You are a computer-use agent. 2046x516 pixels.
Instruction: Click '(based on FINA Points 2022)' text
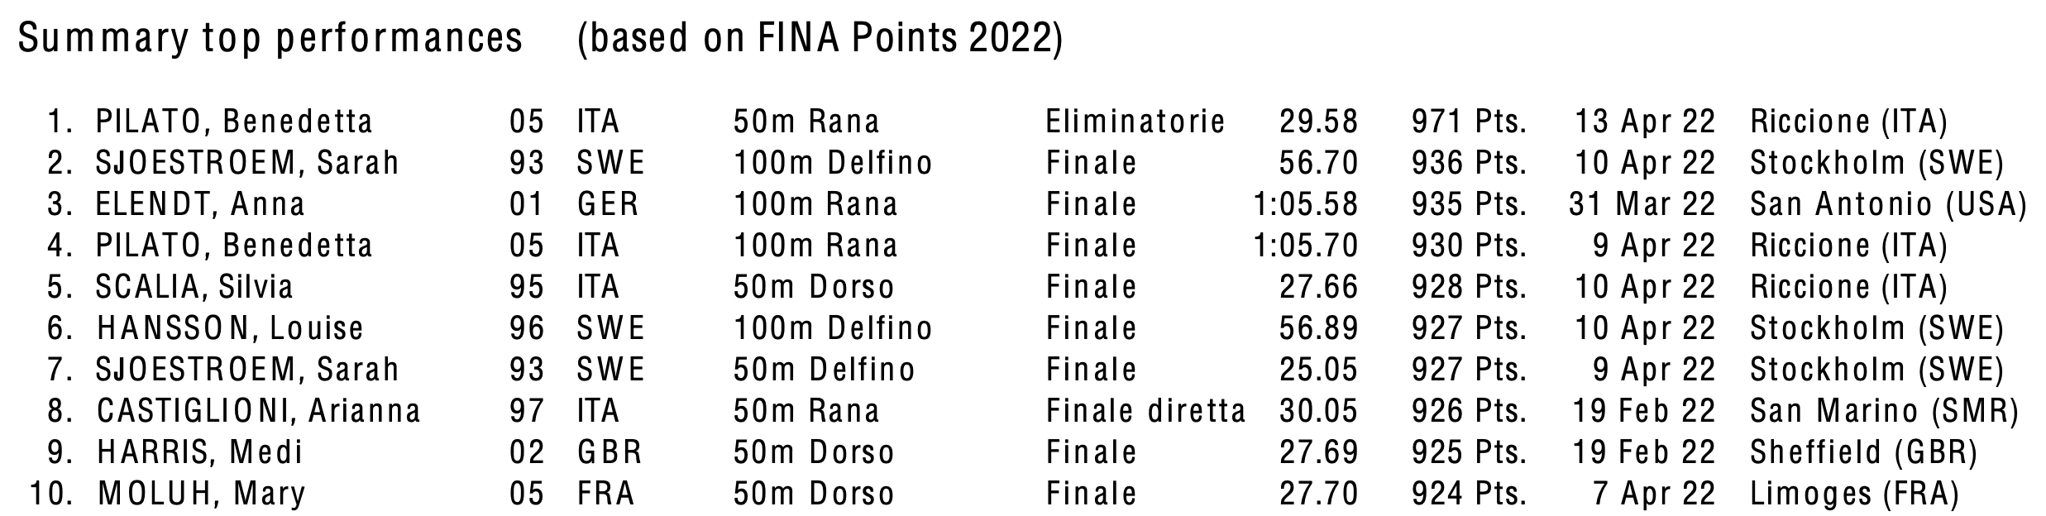(820, 39)
